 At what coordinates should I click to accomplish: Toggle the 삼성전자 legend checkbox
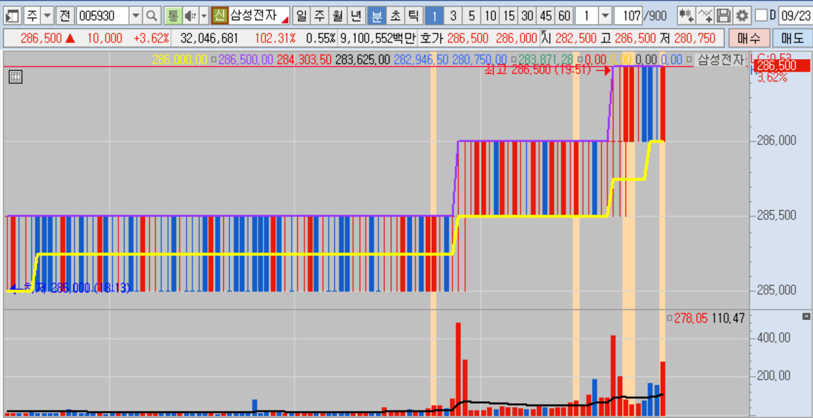pyautogui.click(x=690, y=60)
